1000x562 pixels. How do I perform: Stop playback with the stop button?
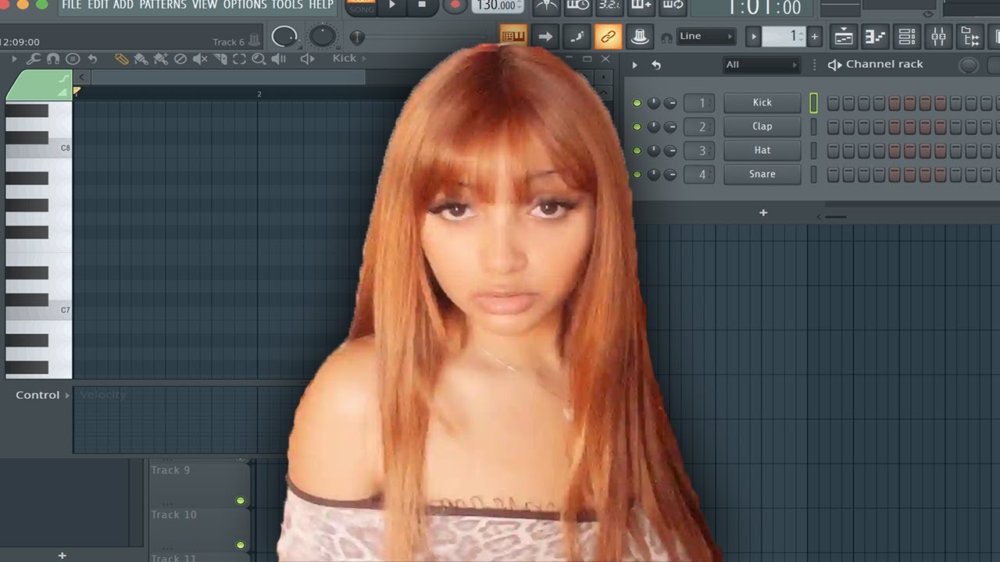point(422,5)
